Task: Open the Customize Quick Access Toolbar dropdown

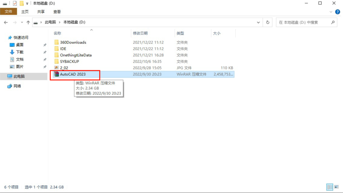Action: 27,4
